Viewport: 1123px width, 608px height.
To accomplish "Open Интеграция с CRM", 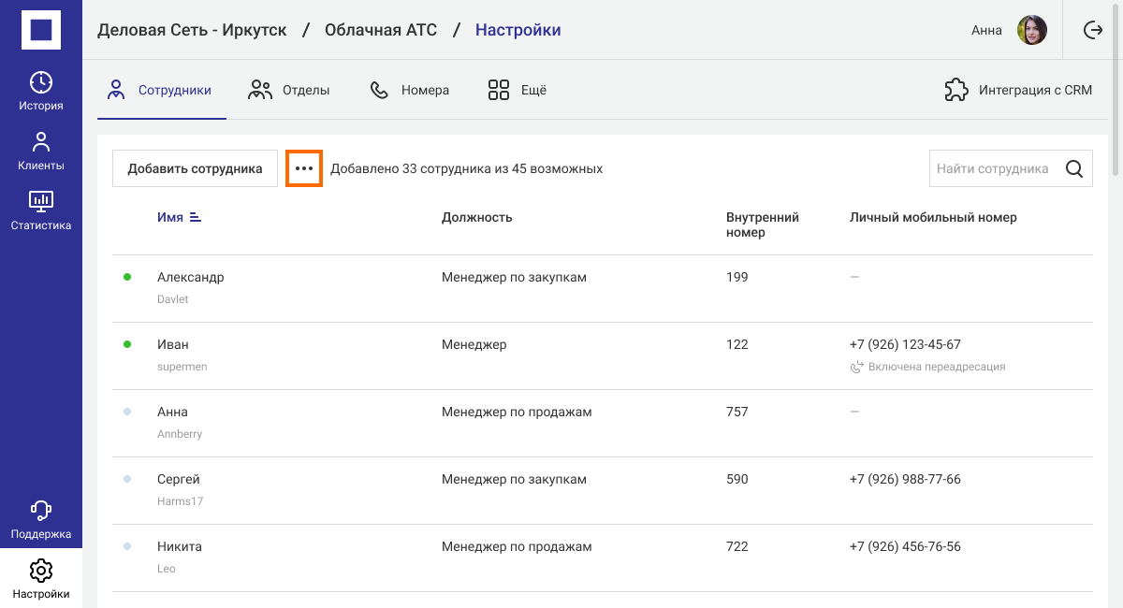I will 1018,91.
